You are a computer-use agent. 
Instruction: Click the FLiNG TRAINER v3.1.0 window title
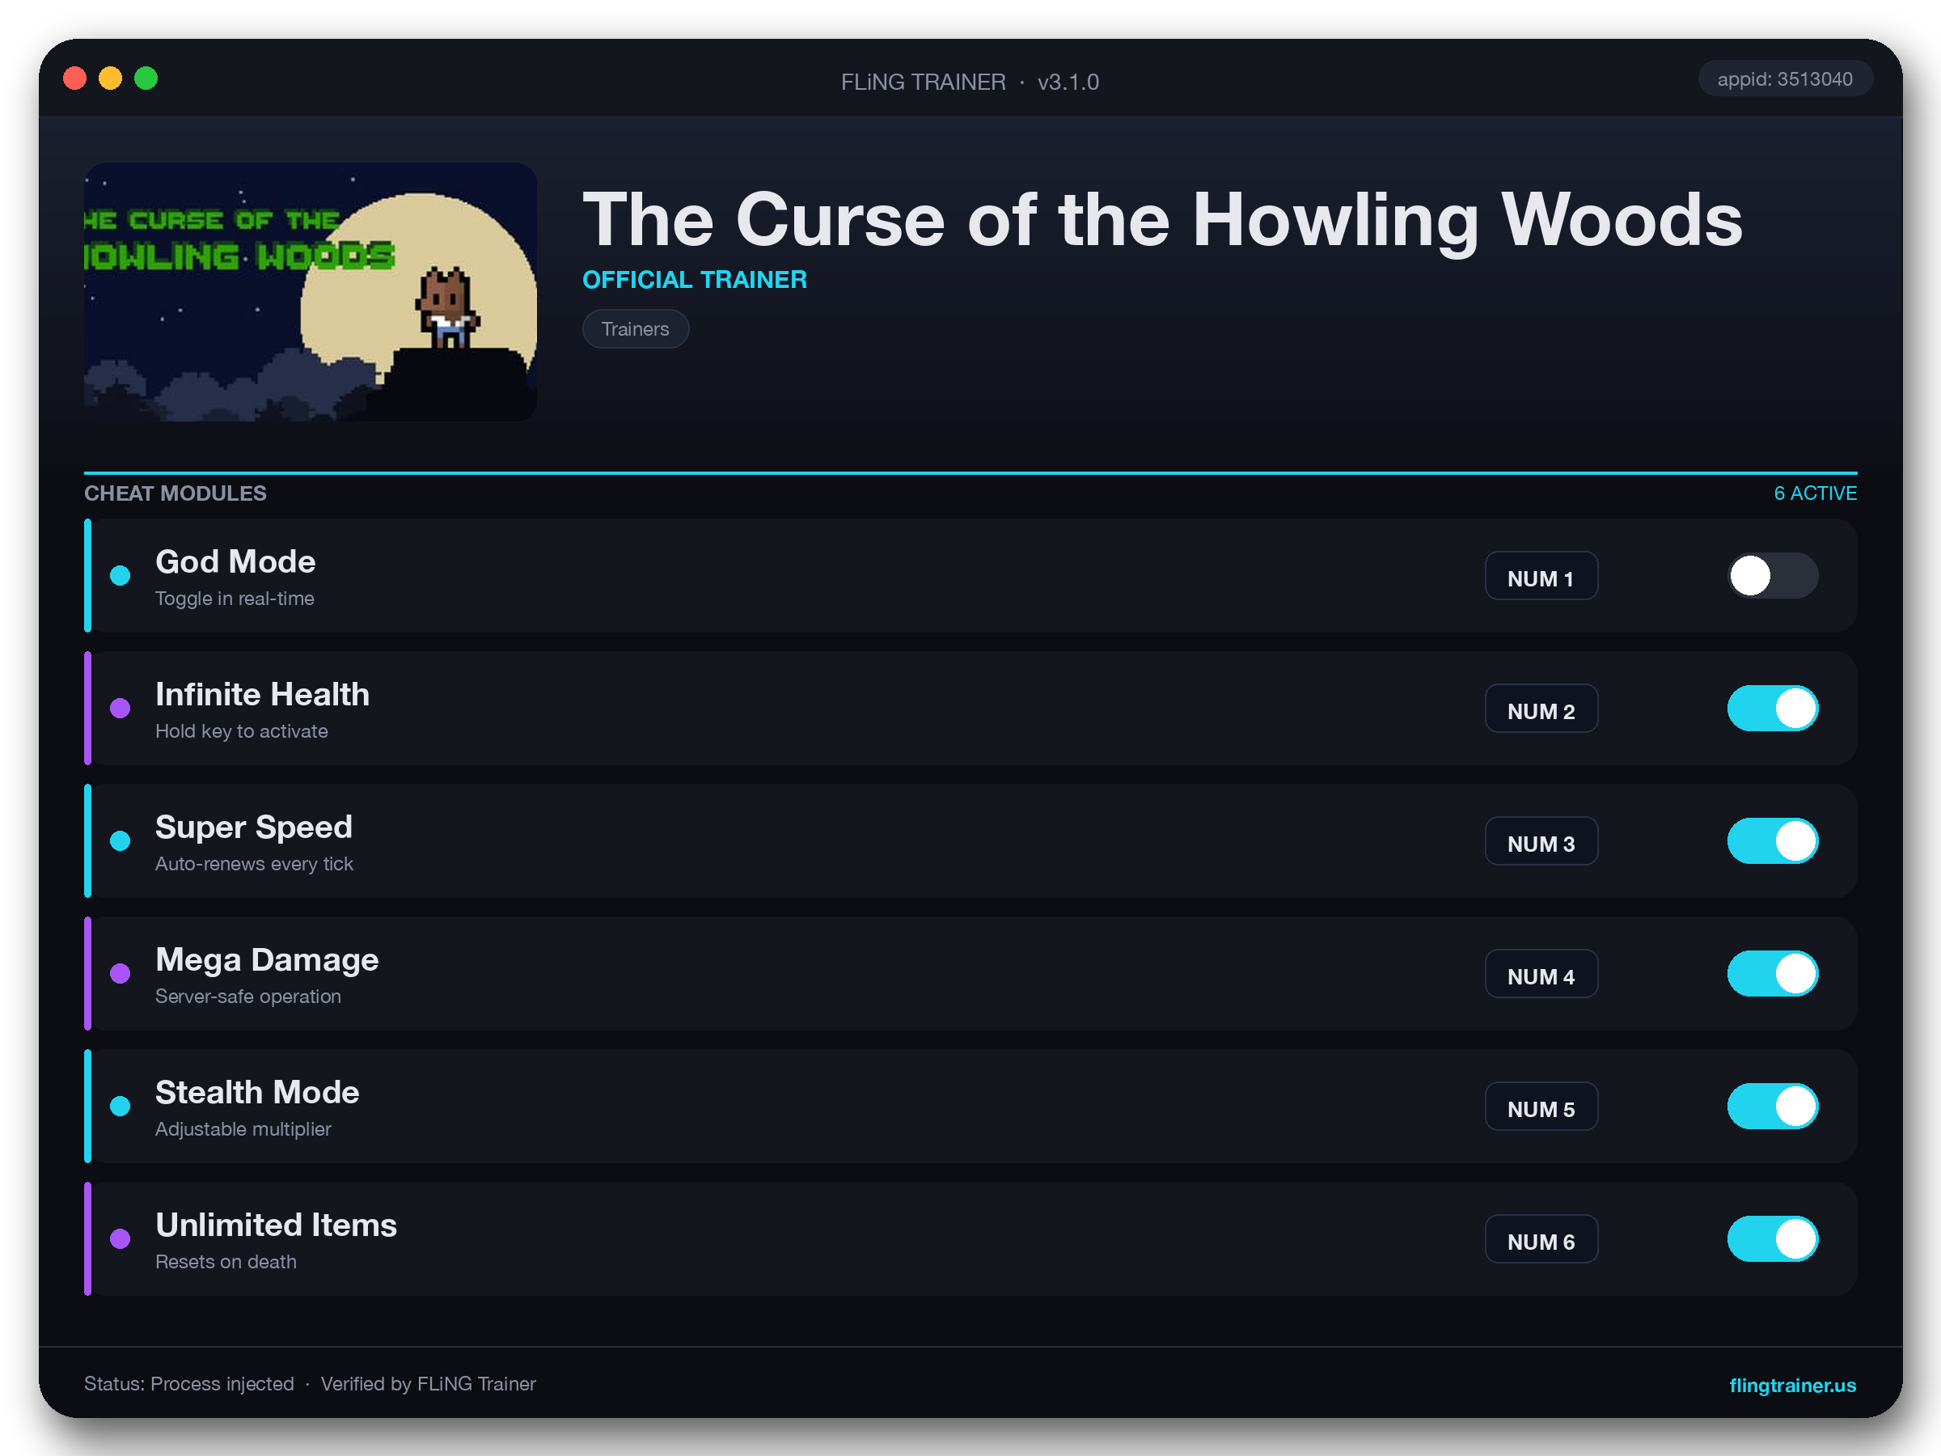[x=970, y=82]
